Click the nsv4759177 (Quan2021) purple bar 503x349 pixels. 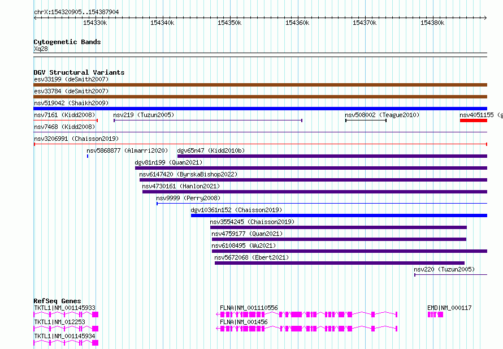(x=339, y=239)
